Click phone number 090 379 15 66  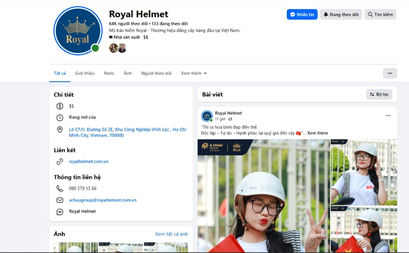tap(83, 188)
